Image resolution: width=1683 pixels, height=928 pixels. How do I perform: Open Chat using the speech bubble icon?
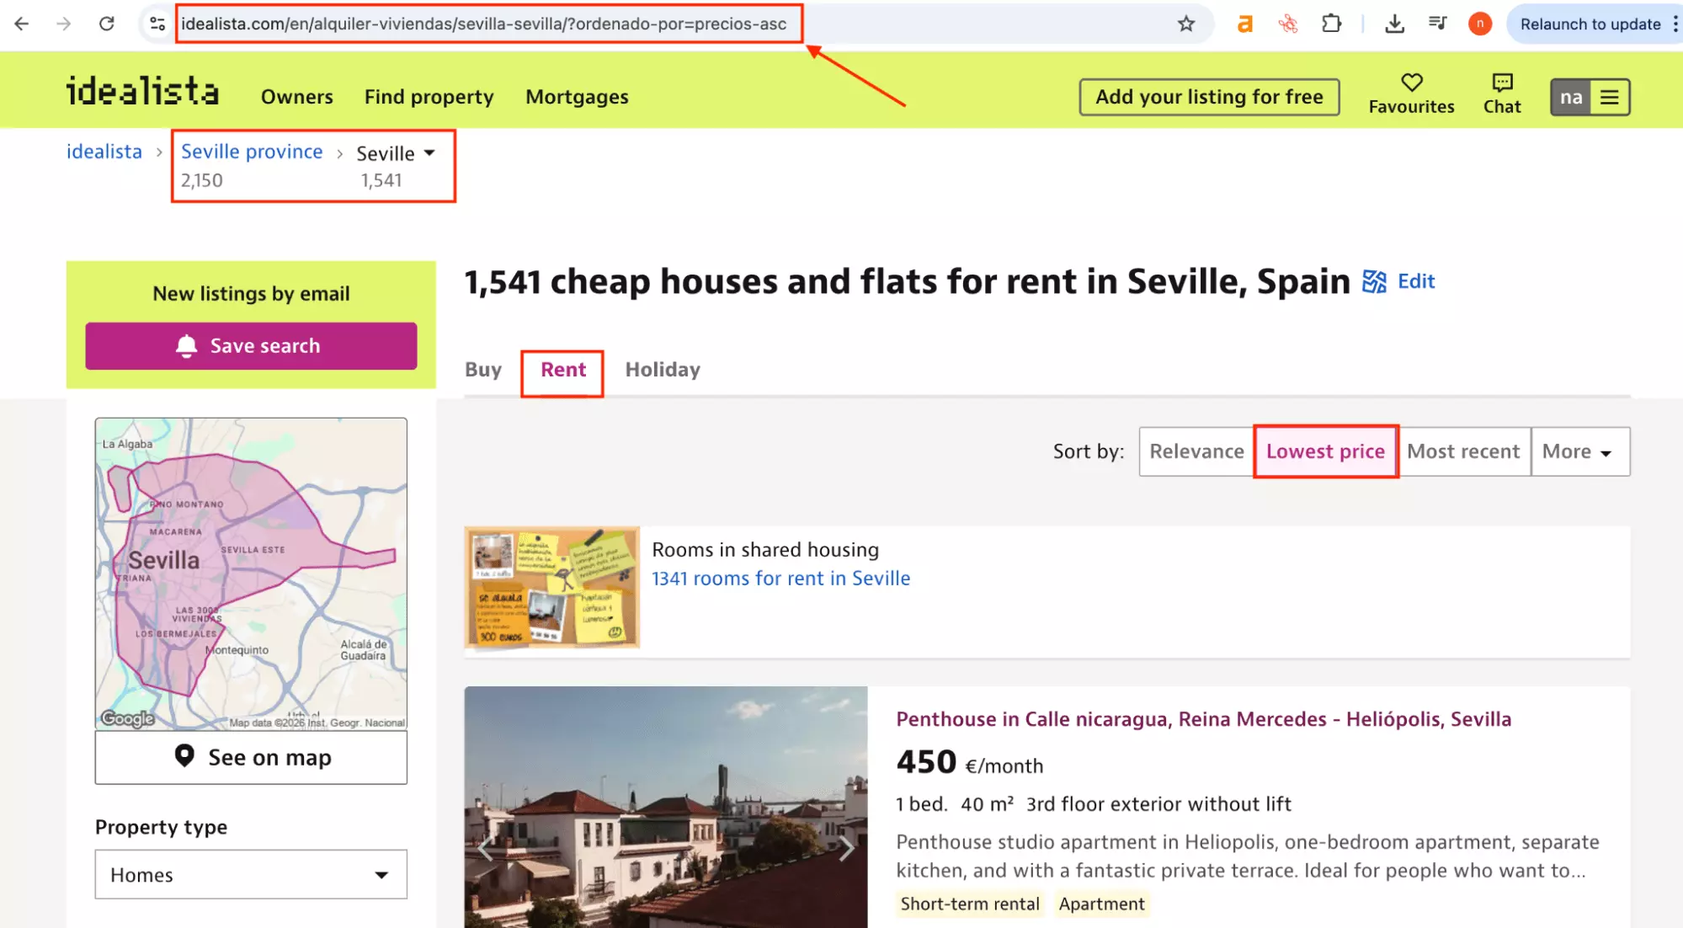(1501, 83)
